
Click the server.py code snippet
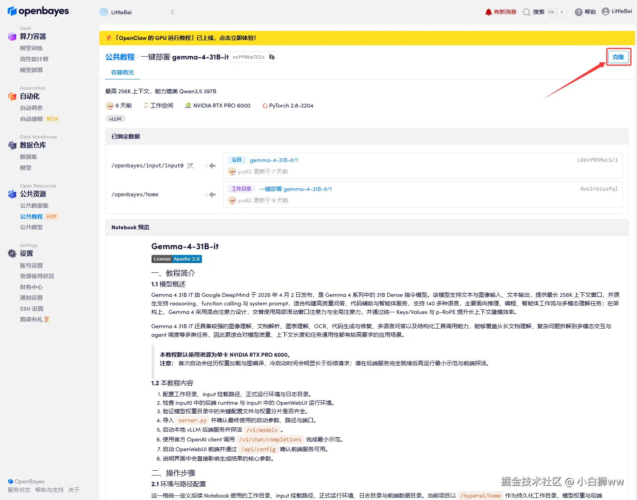(x=193, y=420)
